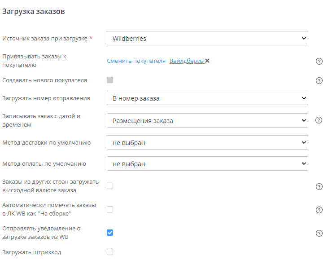
Task: Uncheck 'Отправлять уведомление о загрузке заказов' checkbox
Action: (x=110, y=233)
